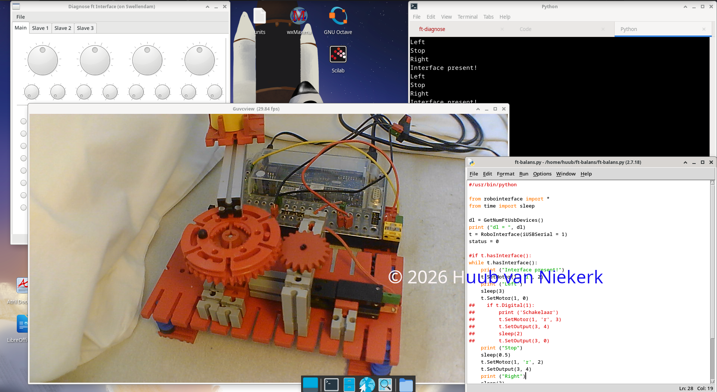Open the wxMaxima desktop icon
The width and height of the screenshot is (717, 392).
[299, 17]
